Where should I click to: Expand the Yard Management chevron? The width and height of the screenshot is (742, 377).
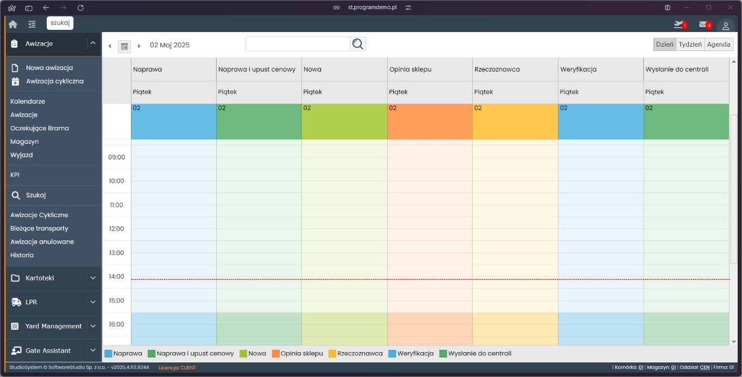point(93,326)
